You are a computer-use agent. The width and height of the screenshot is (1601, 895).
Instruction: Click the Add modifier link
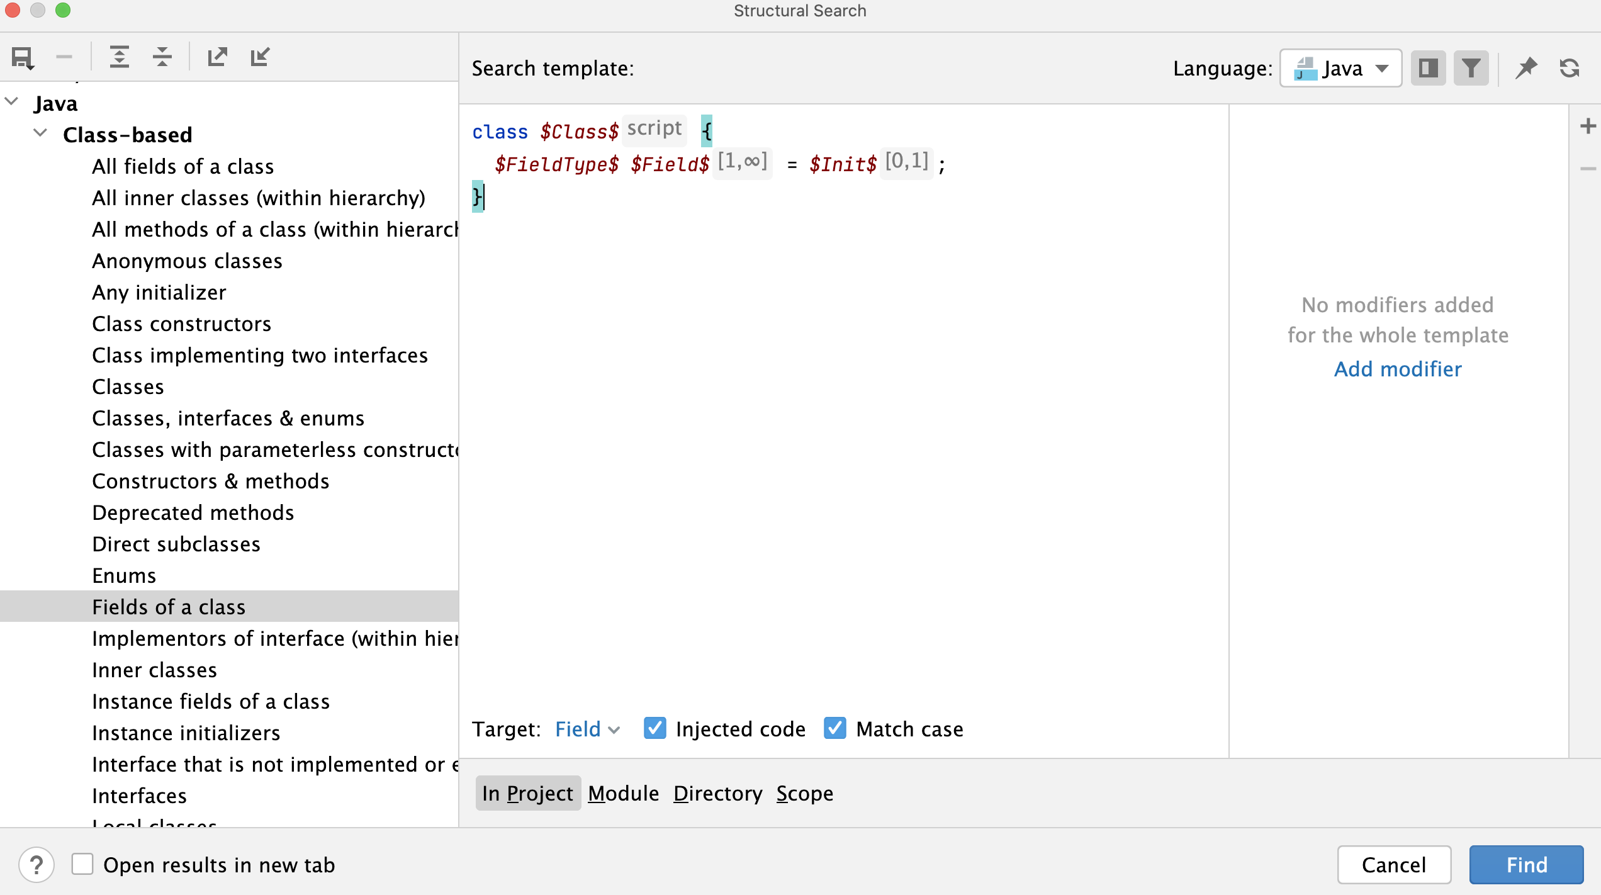1398,367
